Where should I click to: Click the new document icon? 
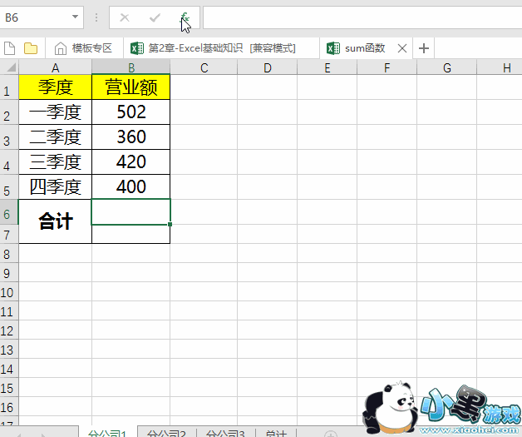coord(10,48)
